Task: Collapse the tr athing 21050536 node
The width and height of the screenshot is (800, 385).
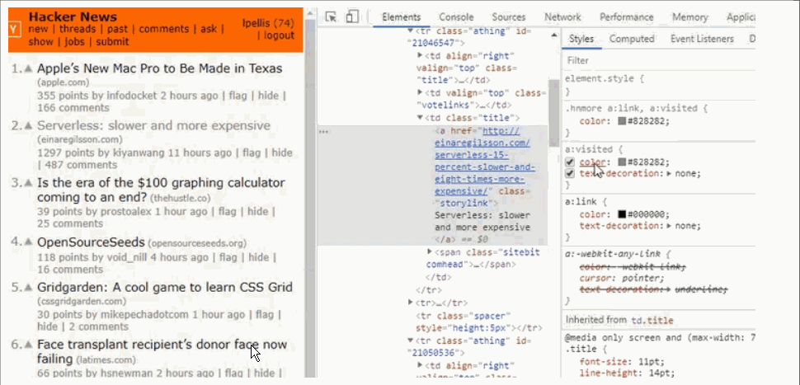Action: coord(410,340)
